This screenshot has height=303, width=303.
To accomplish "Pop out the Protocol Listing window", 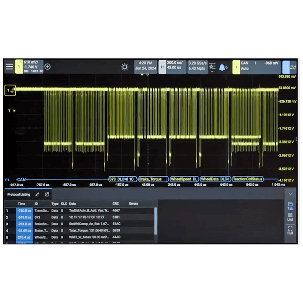I will click(x=47, y=194).
